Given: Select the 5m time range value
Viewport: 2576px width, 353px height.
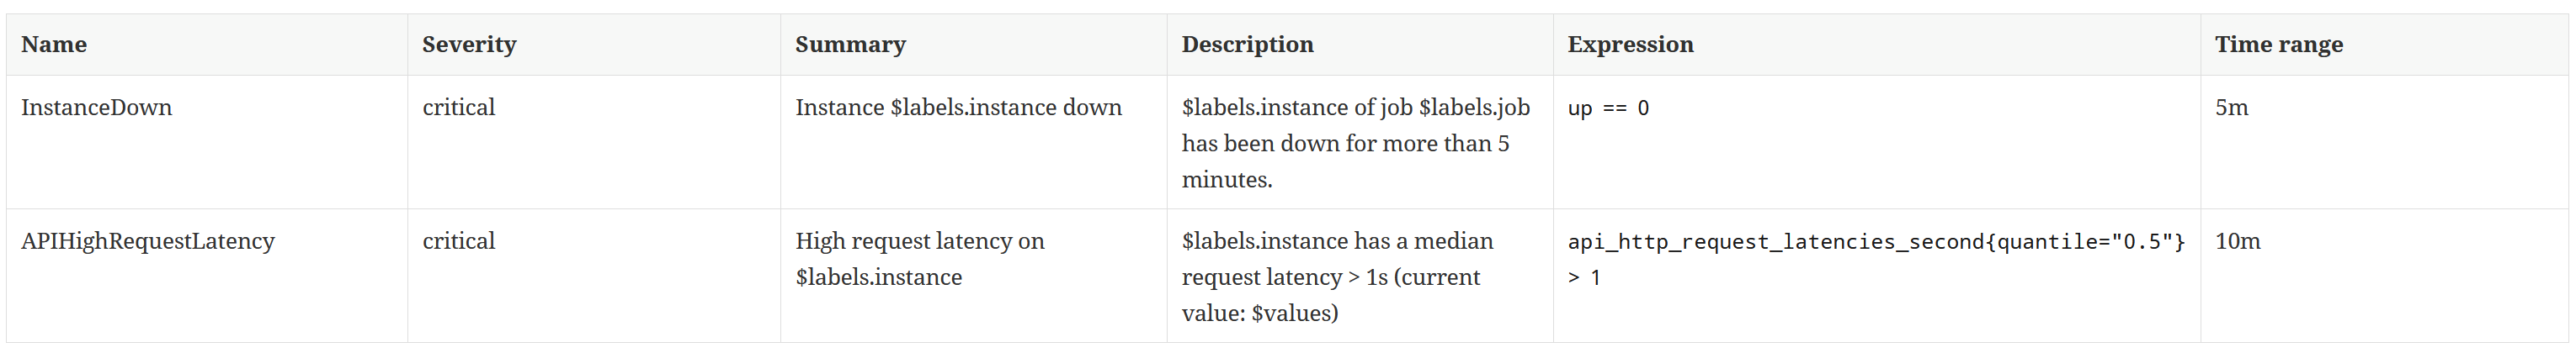Looking at the screenshot, I should point(2231,108).
